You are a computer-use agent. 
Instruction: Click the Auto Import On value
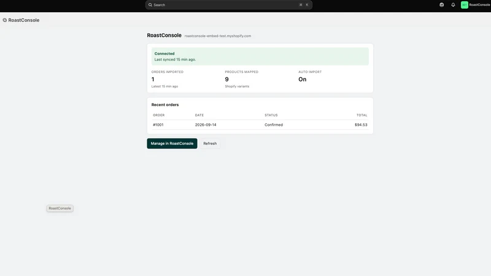302,79
